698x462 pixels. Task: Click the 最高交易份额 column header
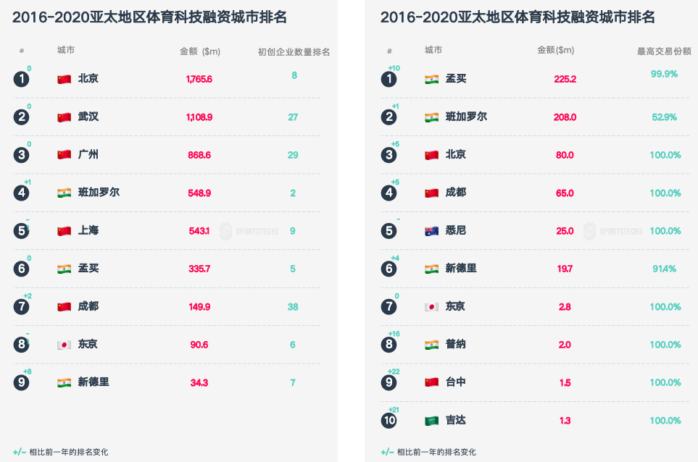point(664,51)
